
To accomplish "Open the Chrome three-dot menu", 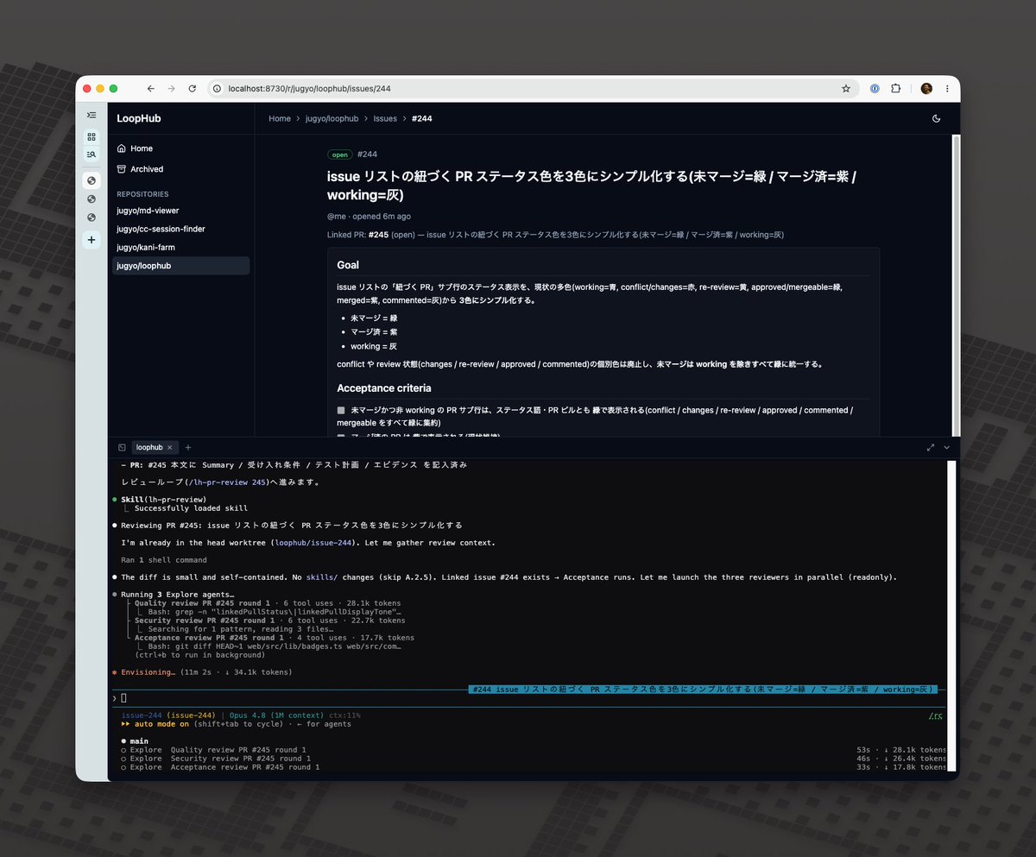I will (947, 89).
